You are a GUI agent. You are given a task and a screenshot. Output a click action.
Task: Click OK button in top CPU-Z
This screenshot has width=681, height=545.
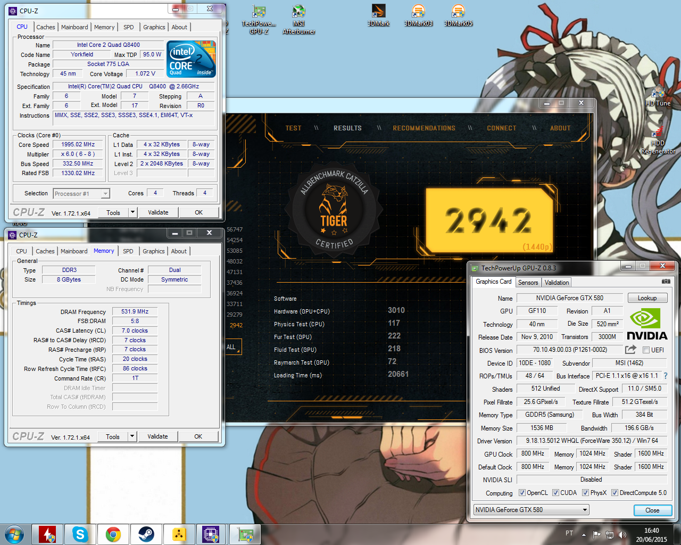click(x=198, y=212)
